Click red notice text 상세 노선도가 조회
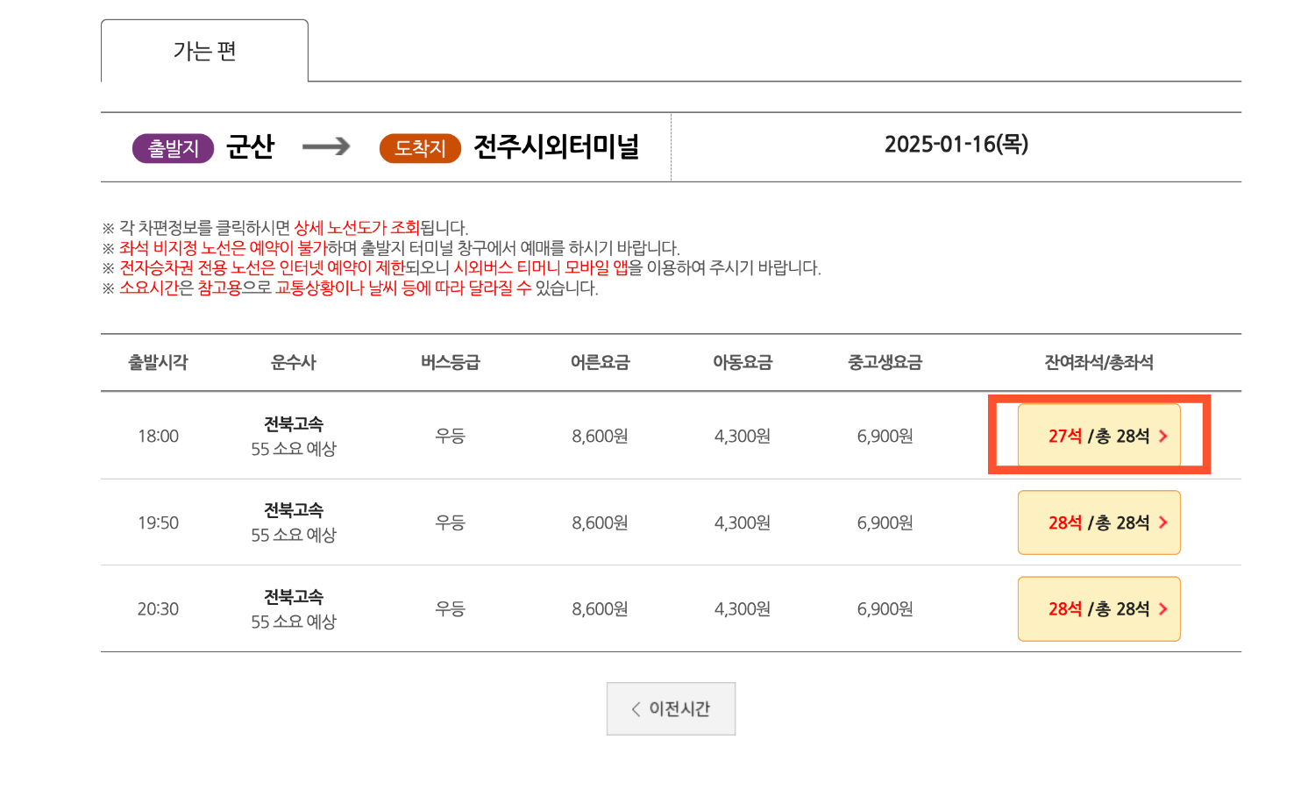This screenshot has height=789, width=1315. tap(357, 228)
